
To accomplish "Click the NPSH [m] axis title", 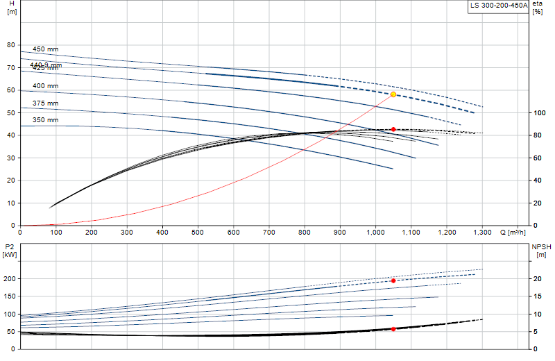I will (541, 251).
